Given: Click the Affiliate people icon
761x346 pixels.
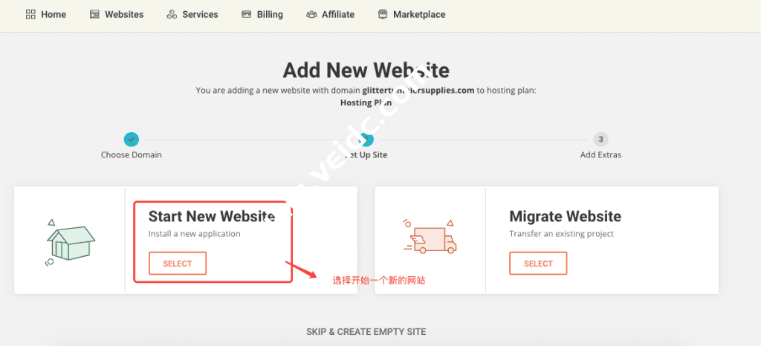Looking at the screenshot, I should (x=311, y=15).
